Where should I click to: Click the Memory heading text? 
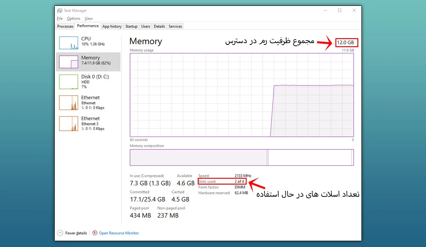click(x=146, y=41)
